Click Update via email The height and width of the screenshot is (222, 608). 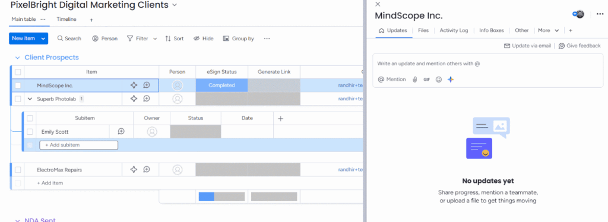pos(527,46)
